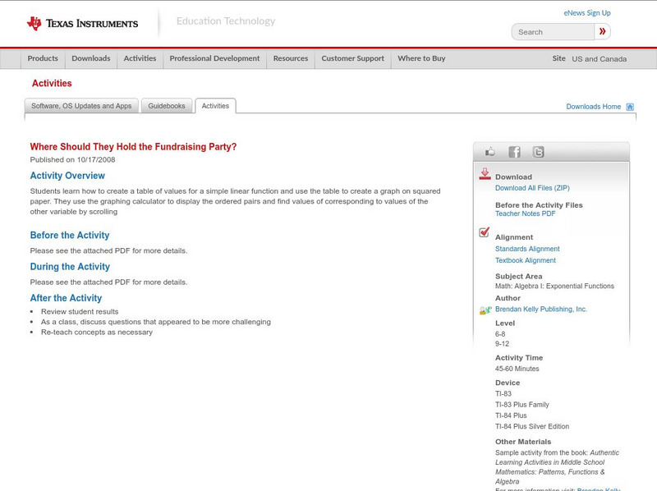Share via the Facebook icon
The image size is (657, 491).
[514, 152]
